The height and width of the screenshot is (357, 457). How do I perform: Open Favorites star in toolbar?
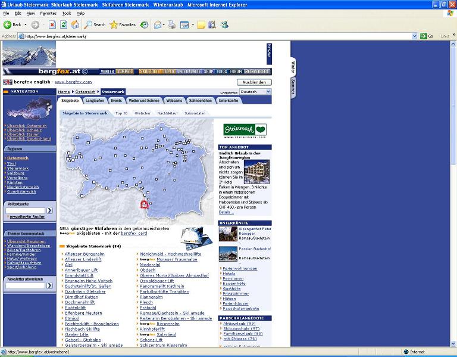pyautogui.click(x=123, y=25)
